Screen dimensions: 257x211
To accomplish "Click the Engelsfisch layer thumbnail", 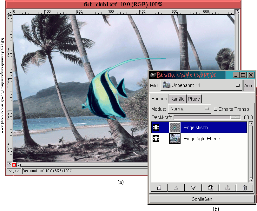I will [175, 128].
